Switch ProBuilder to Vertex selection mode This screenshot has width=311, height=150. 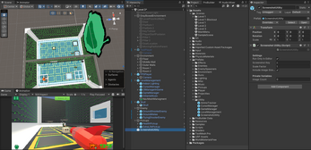[59, 13]
